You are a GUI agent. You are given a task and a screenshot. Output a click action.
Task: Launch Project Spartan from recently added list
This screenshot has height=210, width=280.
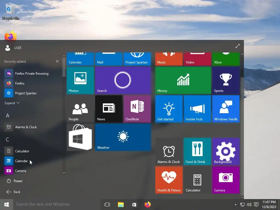32,93
